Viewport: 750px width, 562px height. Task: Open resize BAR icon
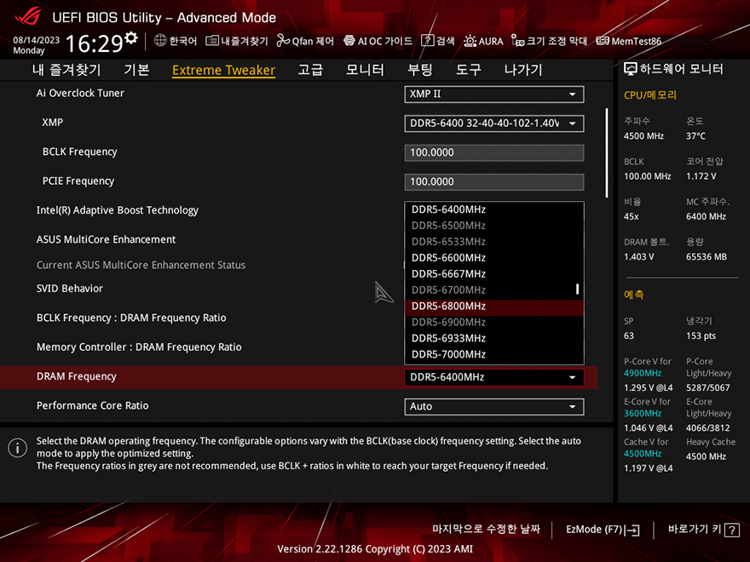517,41
